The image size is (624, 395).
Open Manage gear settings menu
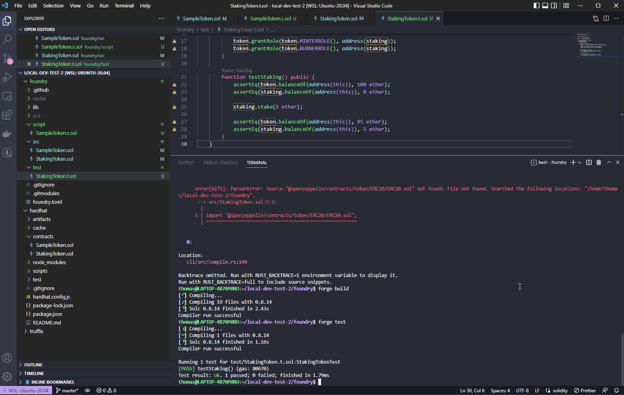click(7, 377)
